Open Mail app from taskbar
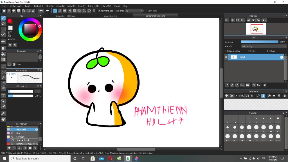Screen dimensions: 288x162 [x=101, y=158]
